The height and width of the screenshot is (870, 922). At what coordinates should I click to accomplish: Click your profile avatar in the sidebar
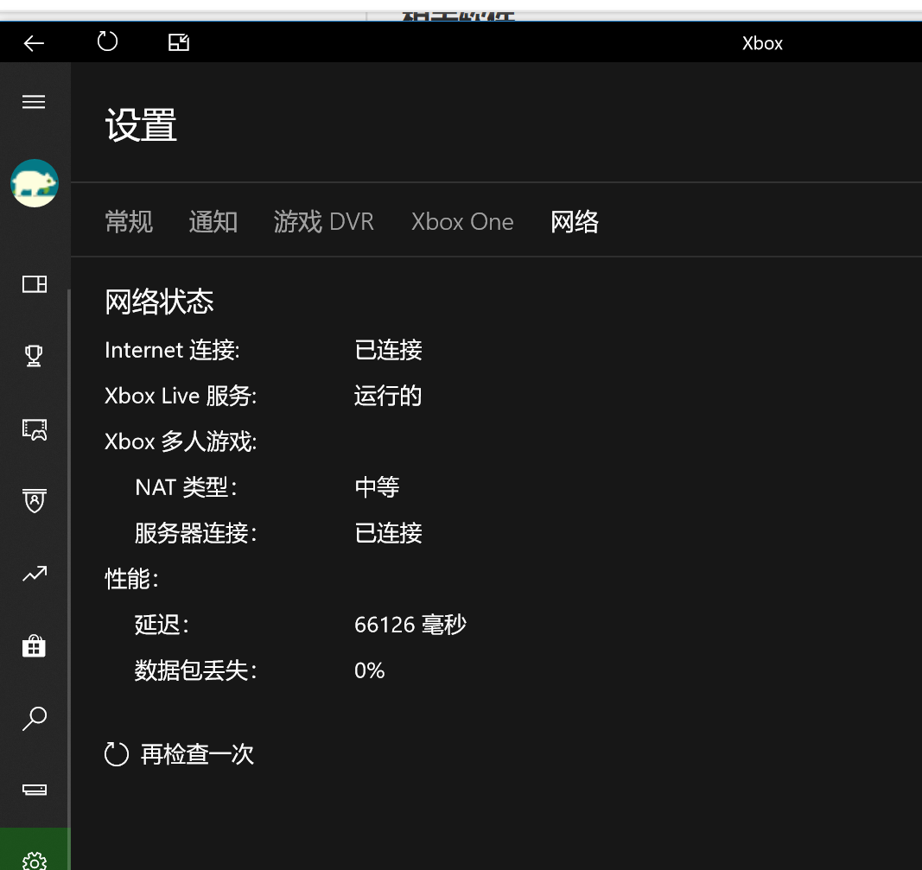[x=35, y=182]
